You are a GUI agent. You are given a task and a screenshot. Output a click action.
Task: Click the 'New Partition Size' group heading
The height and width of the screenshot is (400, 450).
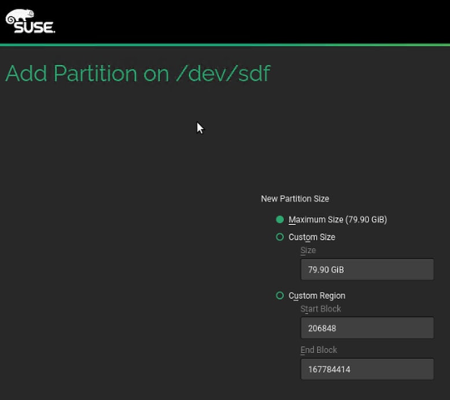coord(295,198)
